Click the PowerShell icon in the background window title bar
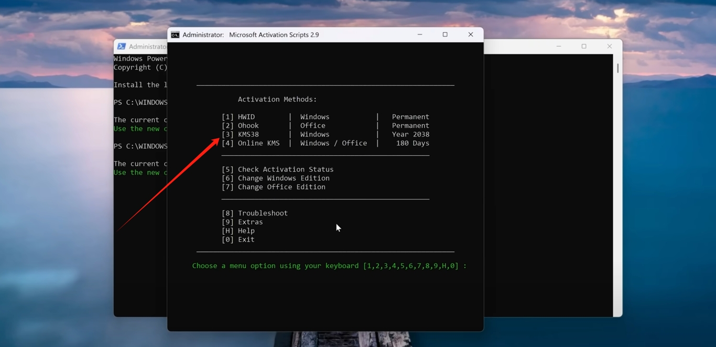Viewport: 716px width, 347px height. 122,47
